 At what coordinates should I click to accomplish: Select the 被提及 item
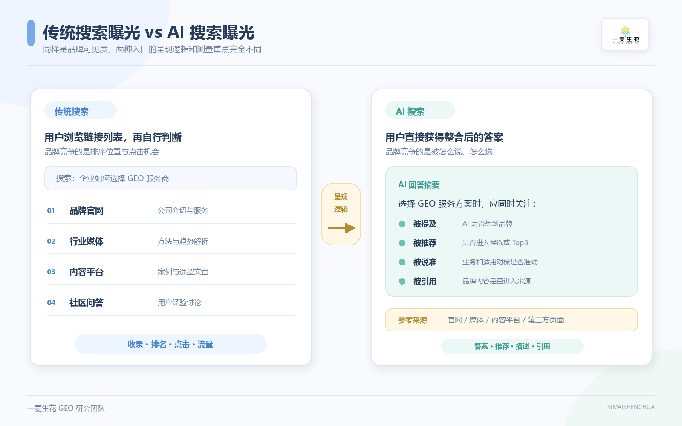click(x=425, y=224)
